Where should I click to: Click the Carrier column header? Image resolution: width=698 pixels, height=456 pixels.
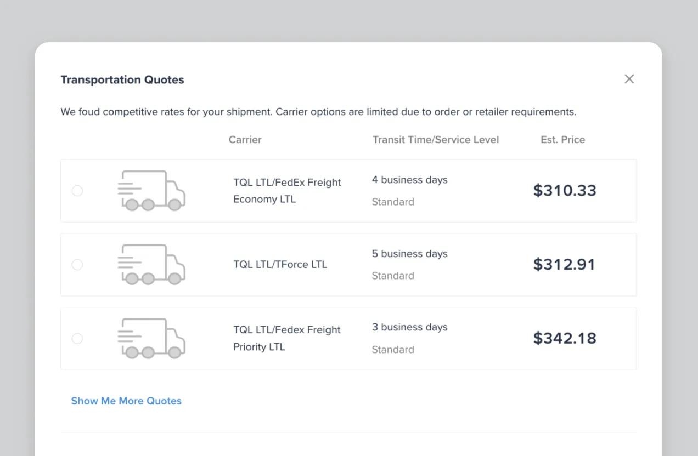click(245, 139)
